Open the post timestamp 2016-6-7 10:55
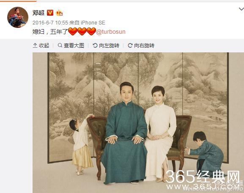 50,23
